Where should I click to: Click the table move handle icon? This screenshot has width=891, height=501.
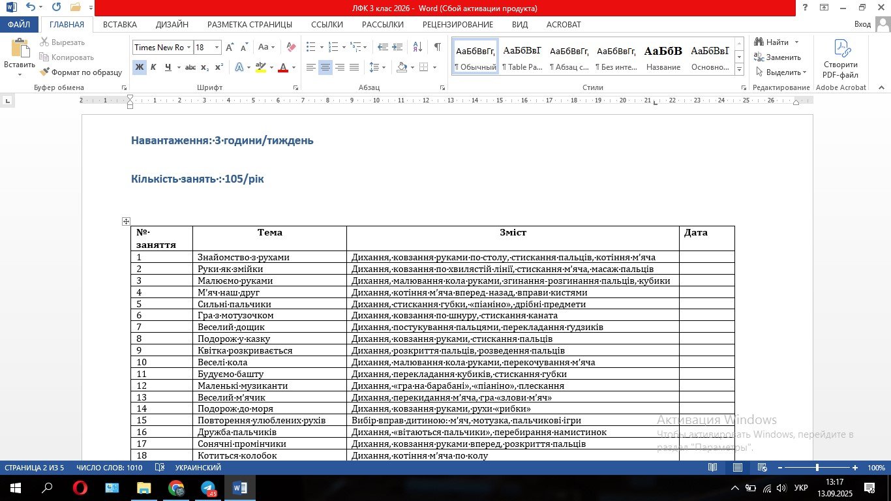[x=126, y=222]
